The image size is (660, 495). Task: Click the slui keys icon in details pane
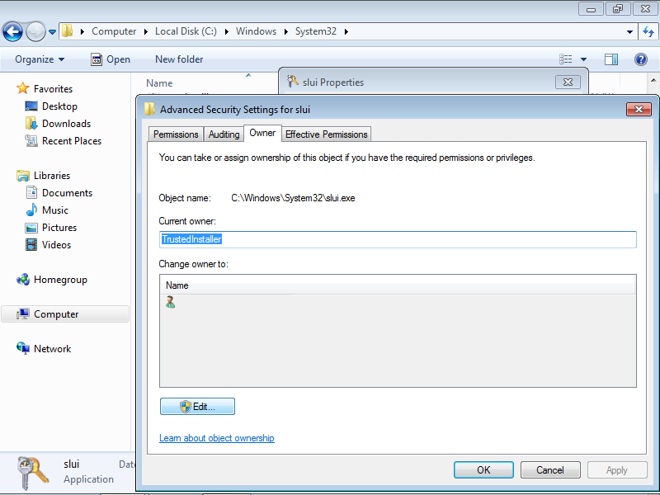(x=33, y=473)
